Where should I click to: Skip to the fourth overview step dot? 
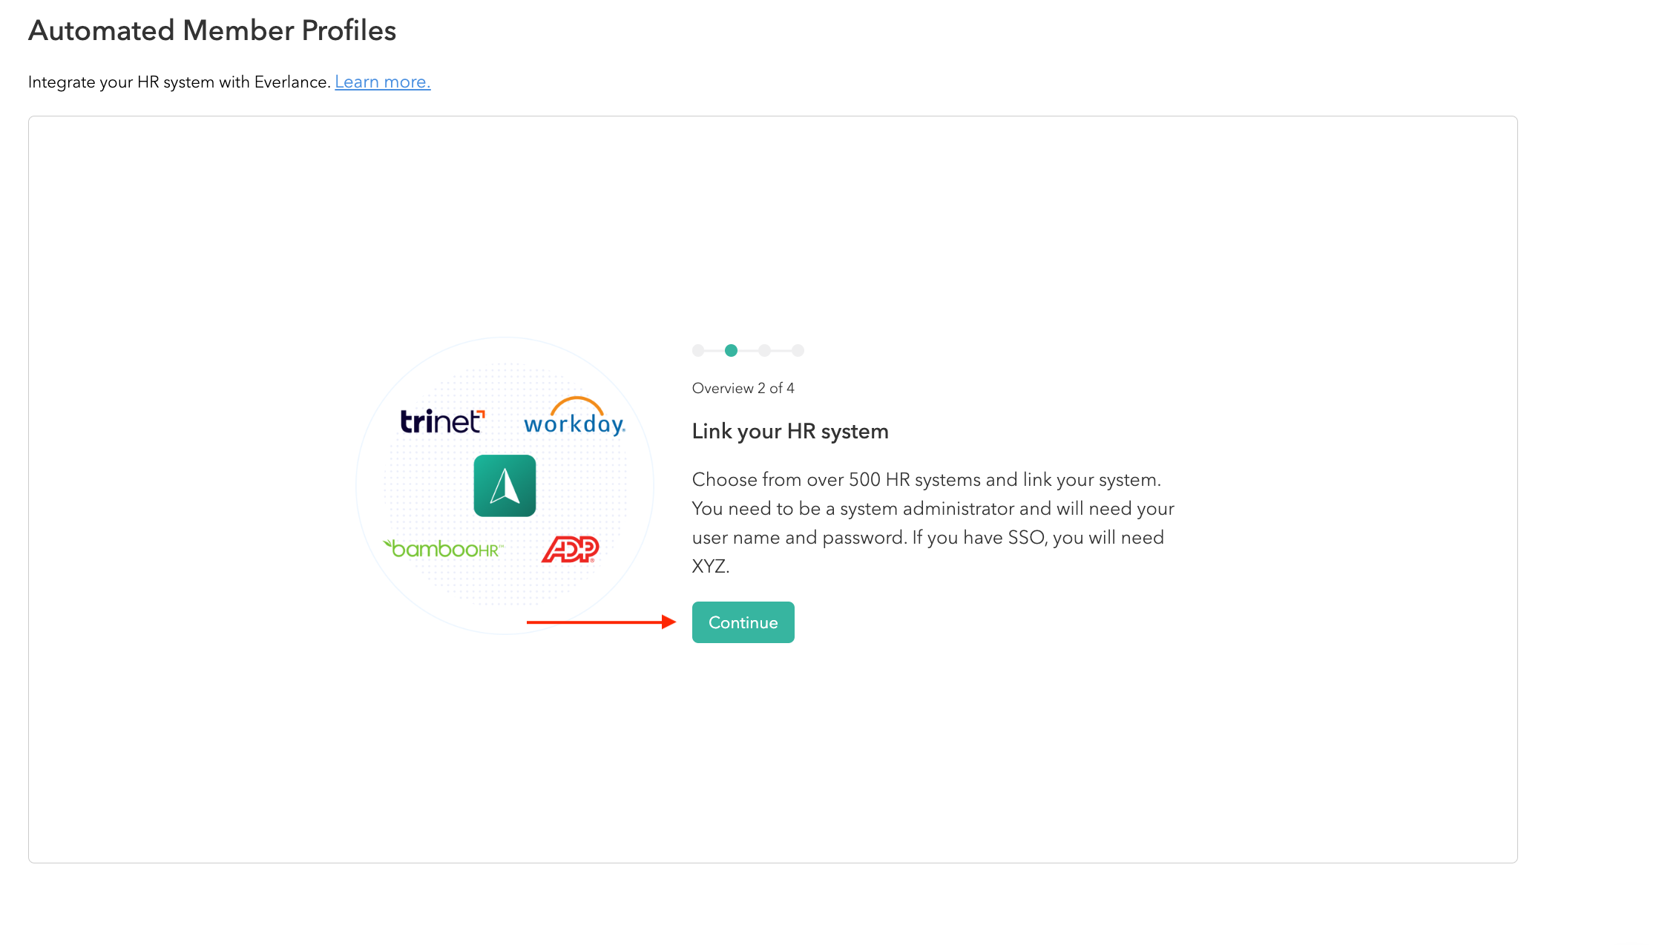tap(798, 351)
